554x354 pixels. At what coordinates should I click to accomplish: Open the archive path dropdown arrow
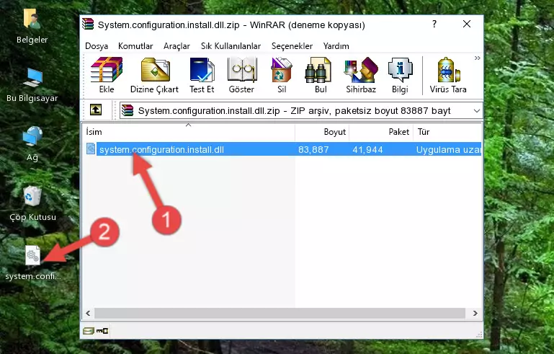tap(477, 111)
